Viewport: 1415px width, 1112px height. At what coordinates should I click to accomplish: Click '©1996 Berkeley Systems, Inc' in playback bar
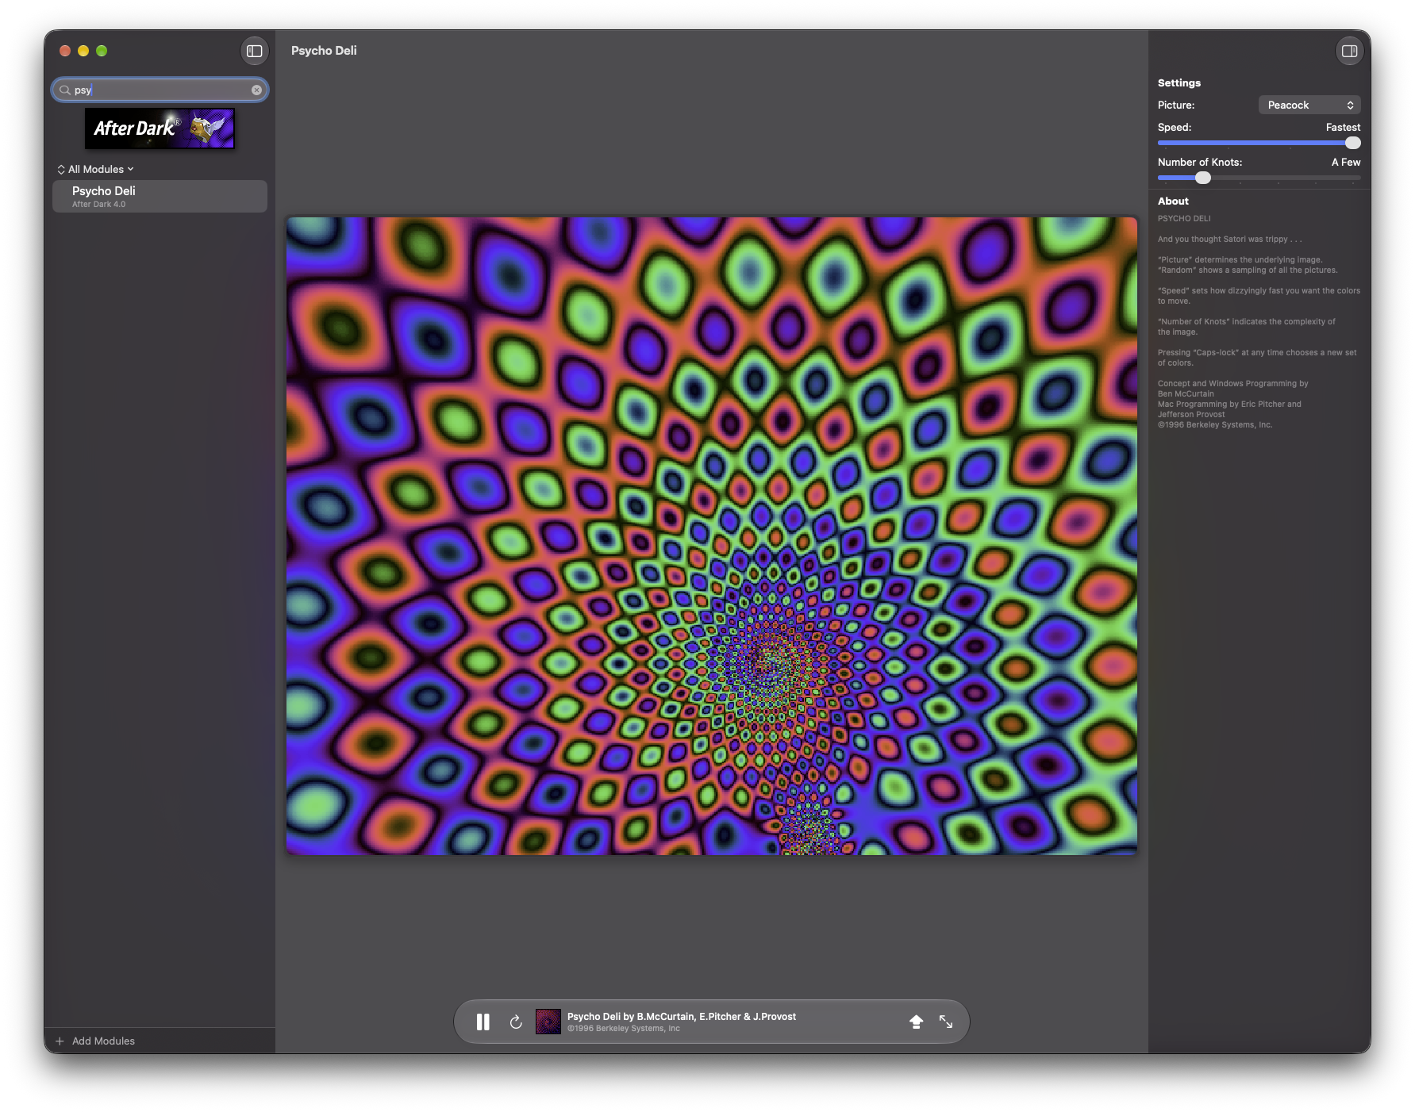coord(624,1029)
